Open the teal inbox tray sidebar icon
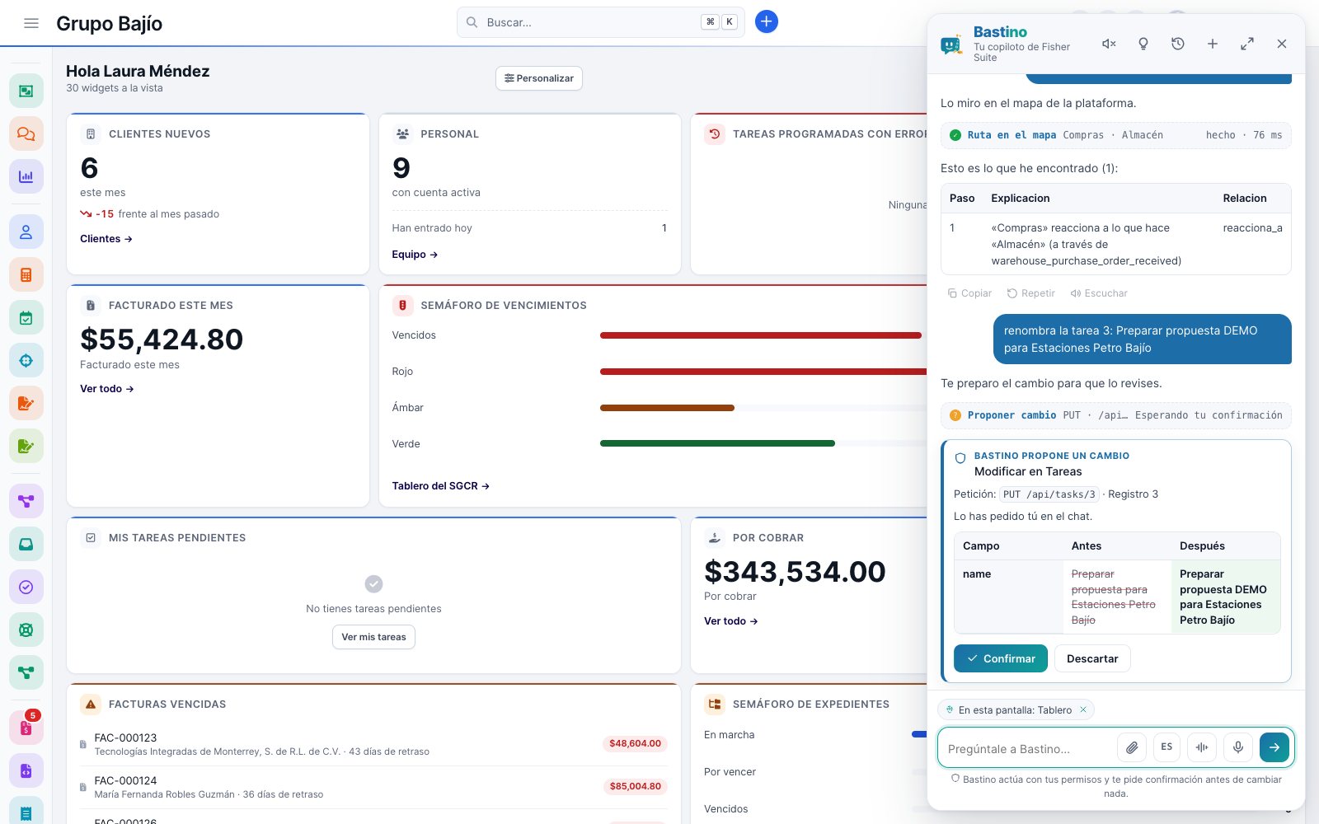Screen dimensions: 1319x824 26,544
